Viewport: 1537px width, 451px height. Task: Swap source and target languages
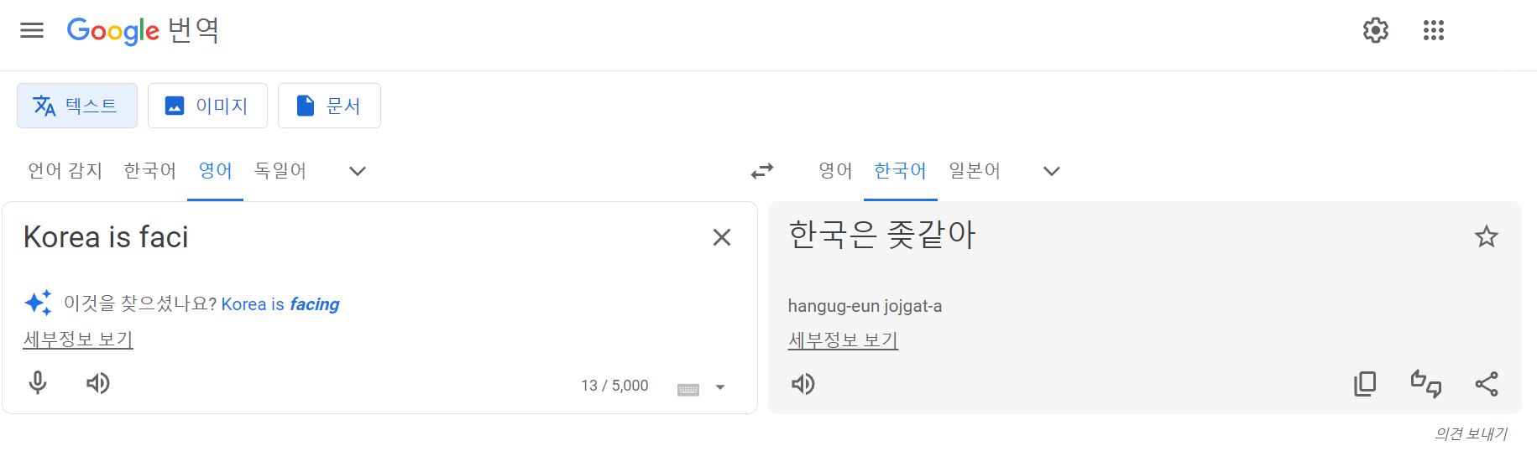pyautogui.click(x=762, y=171)
